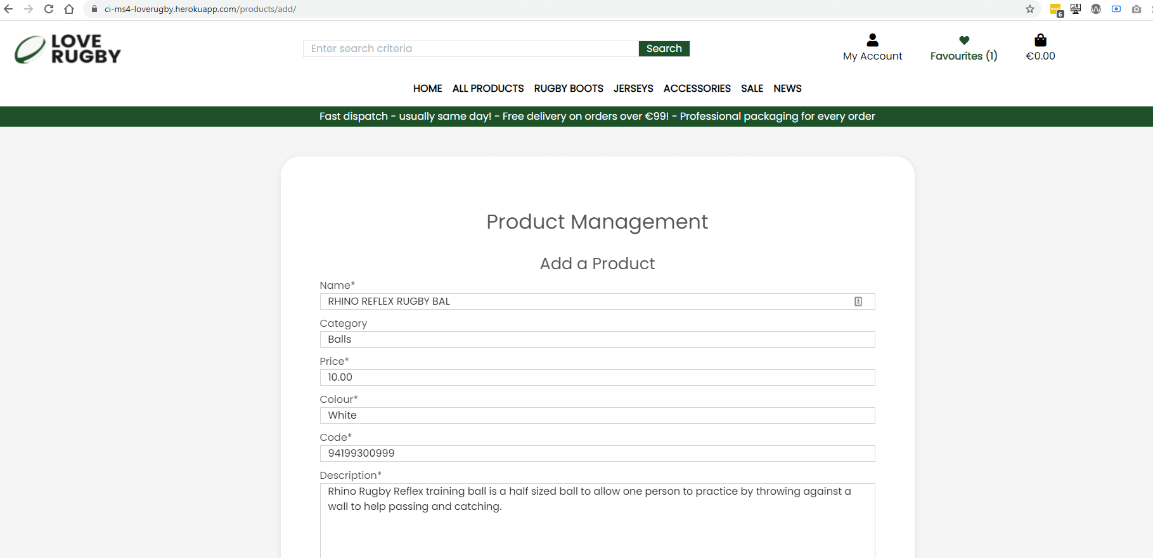The width and height of the screenshot is (1153, 558).
Task: Click the autofill icon in Name field
Action: click(x=858, y=301)
